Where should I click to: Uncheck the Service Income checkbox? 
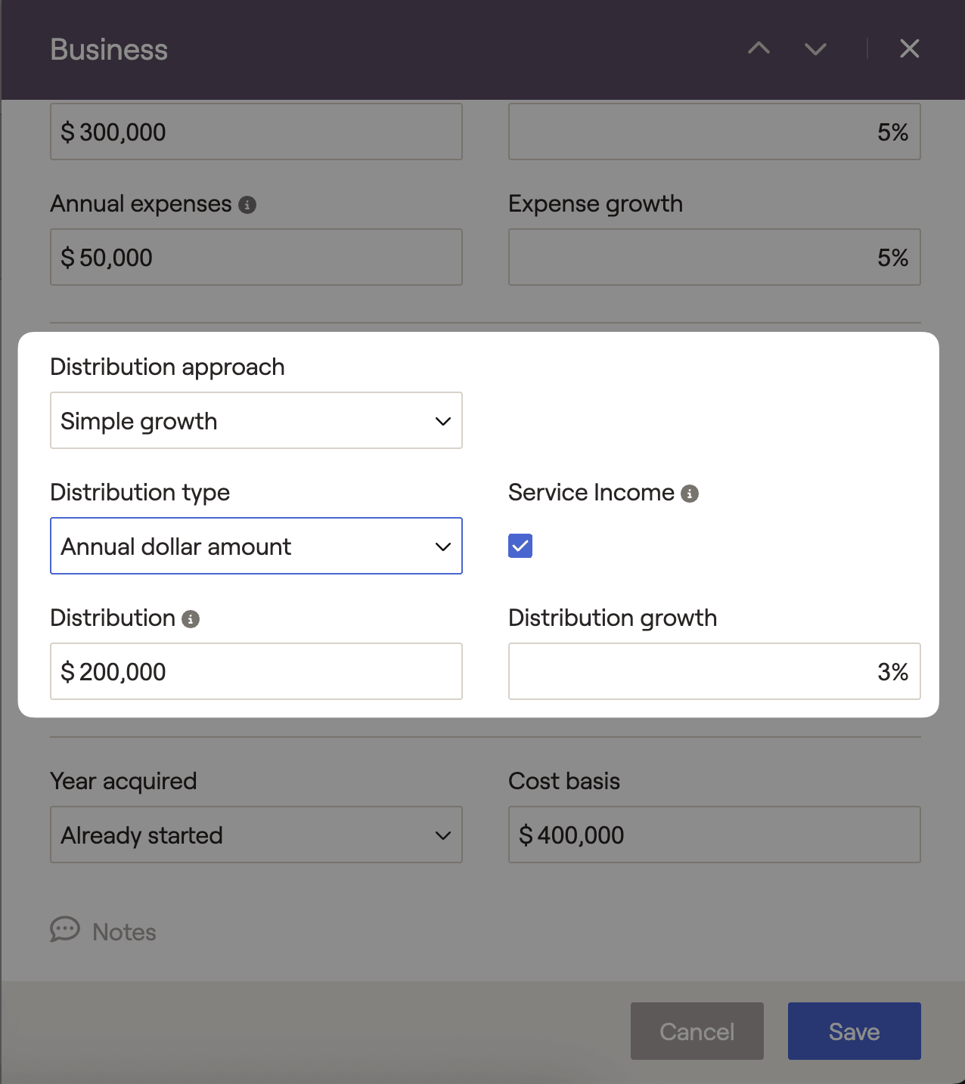point(520,546)
